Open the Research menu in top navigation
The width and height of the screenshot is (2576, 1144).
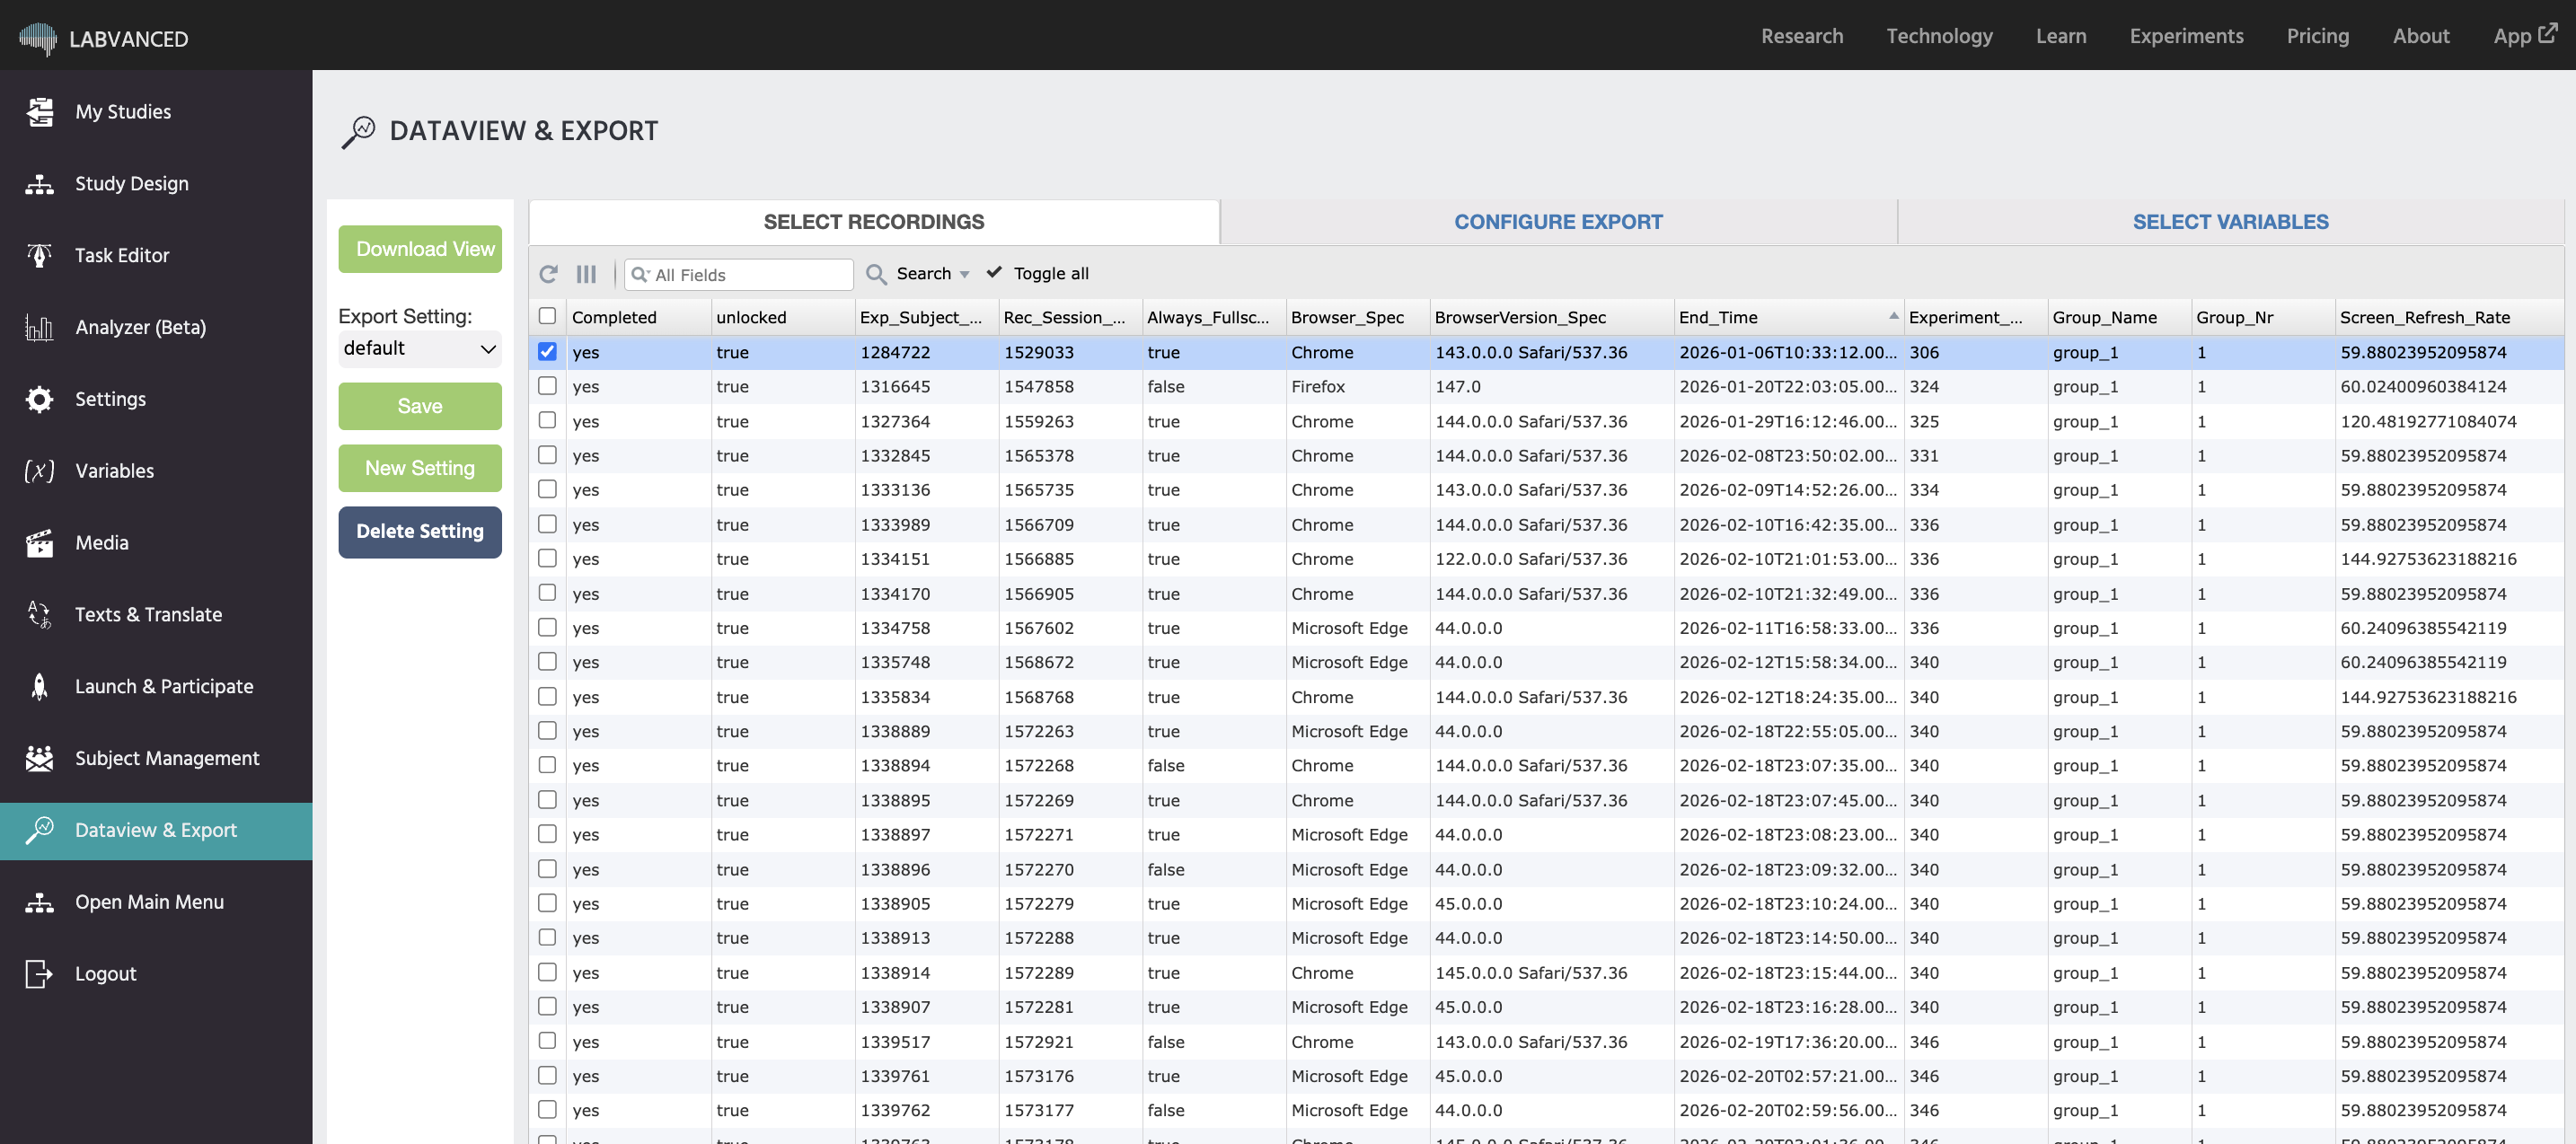1802,36
